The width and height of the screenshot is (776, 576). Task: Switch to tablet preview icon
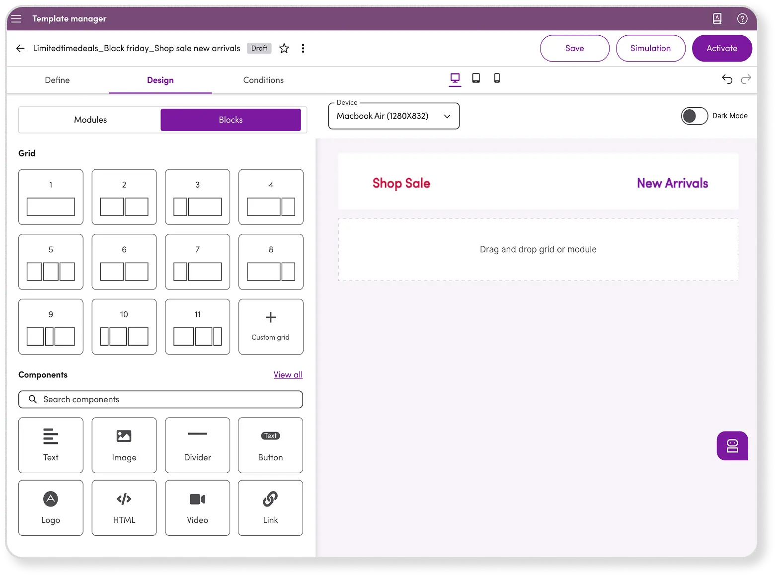(x=476, y=78)
